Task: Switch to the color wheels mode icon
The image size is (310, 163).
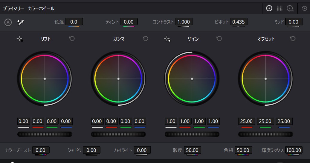Action: 269,8
